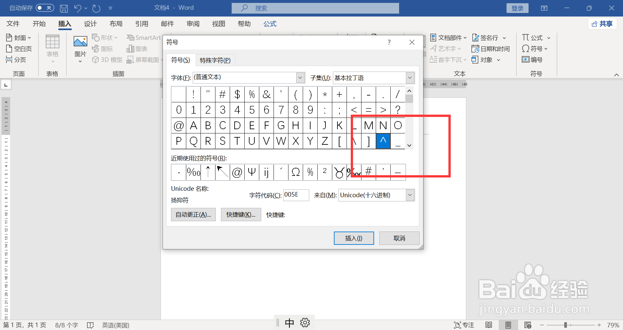Click the 插入 button to insert symbol
Viewport: 623px width, 330px height.
click(354, 238)
